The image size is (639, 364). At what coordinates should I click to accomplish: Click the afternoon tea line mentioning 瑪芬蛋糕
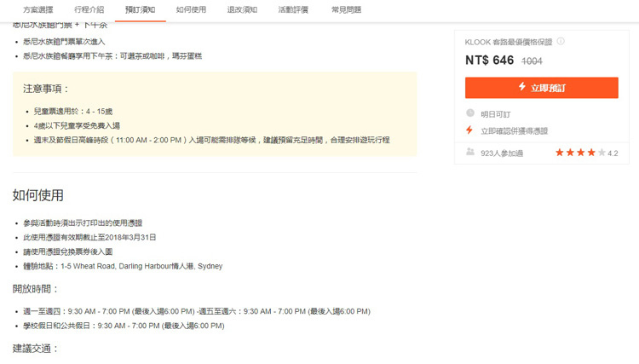[112, 56]
